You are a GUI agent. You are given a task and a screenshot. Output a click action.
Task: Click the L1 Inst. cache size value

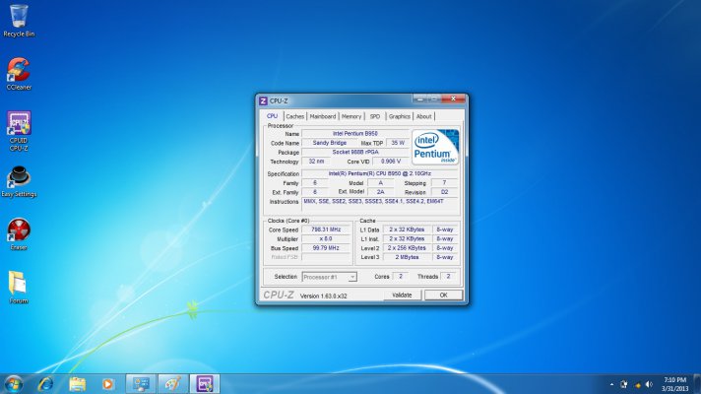click(x=407, y=238)
